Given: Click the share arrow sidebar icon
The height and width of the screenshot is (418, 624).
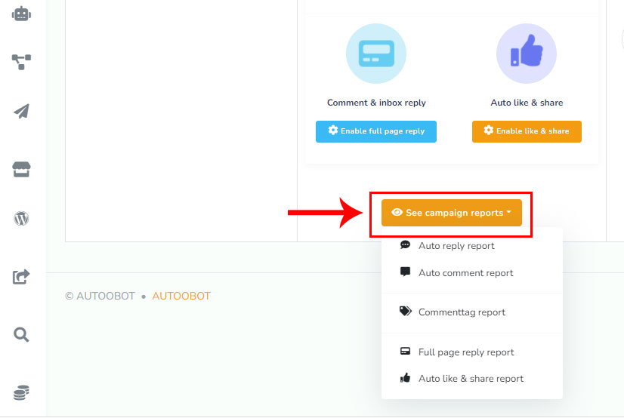Looking at the screenshot, I should point(22,277).
